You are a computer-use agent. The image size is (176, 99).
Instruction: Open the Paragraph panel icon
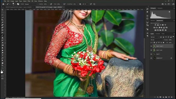click(x=147, y=36)
